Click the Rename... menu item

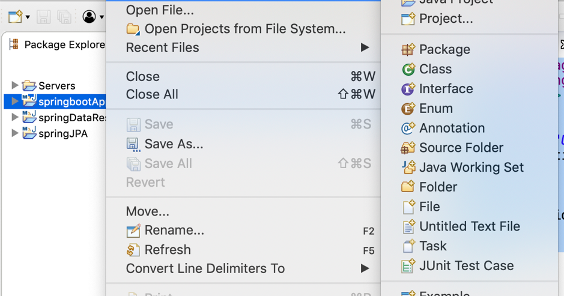pos(174,231)
